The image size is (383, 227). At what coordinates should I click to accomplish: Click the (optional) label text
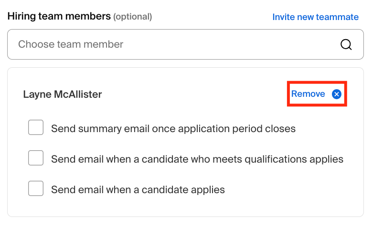point(132,17)
